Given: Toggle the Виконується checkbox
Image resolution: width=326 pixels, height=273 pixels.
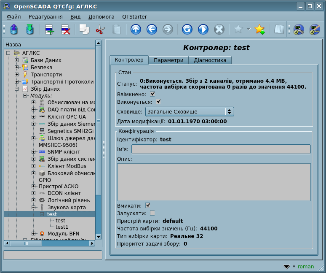Looking at the screenshot, I should (x=158, y=102).
